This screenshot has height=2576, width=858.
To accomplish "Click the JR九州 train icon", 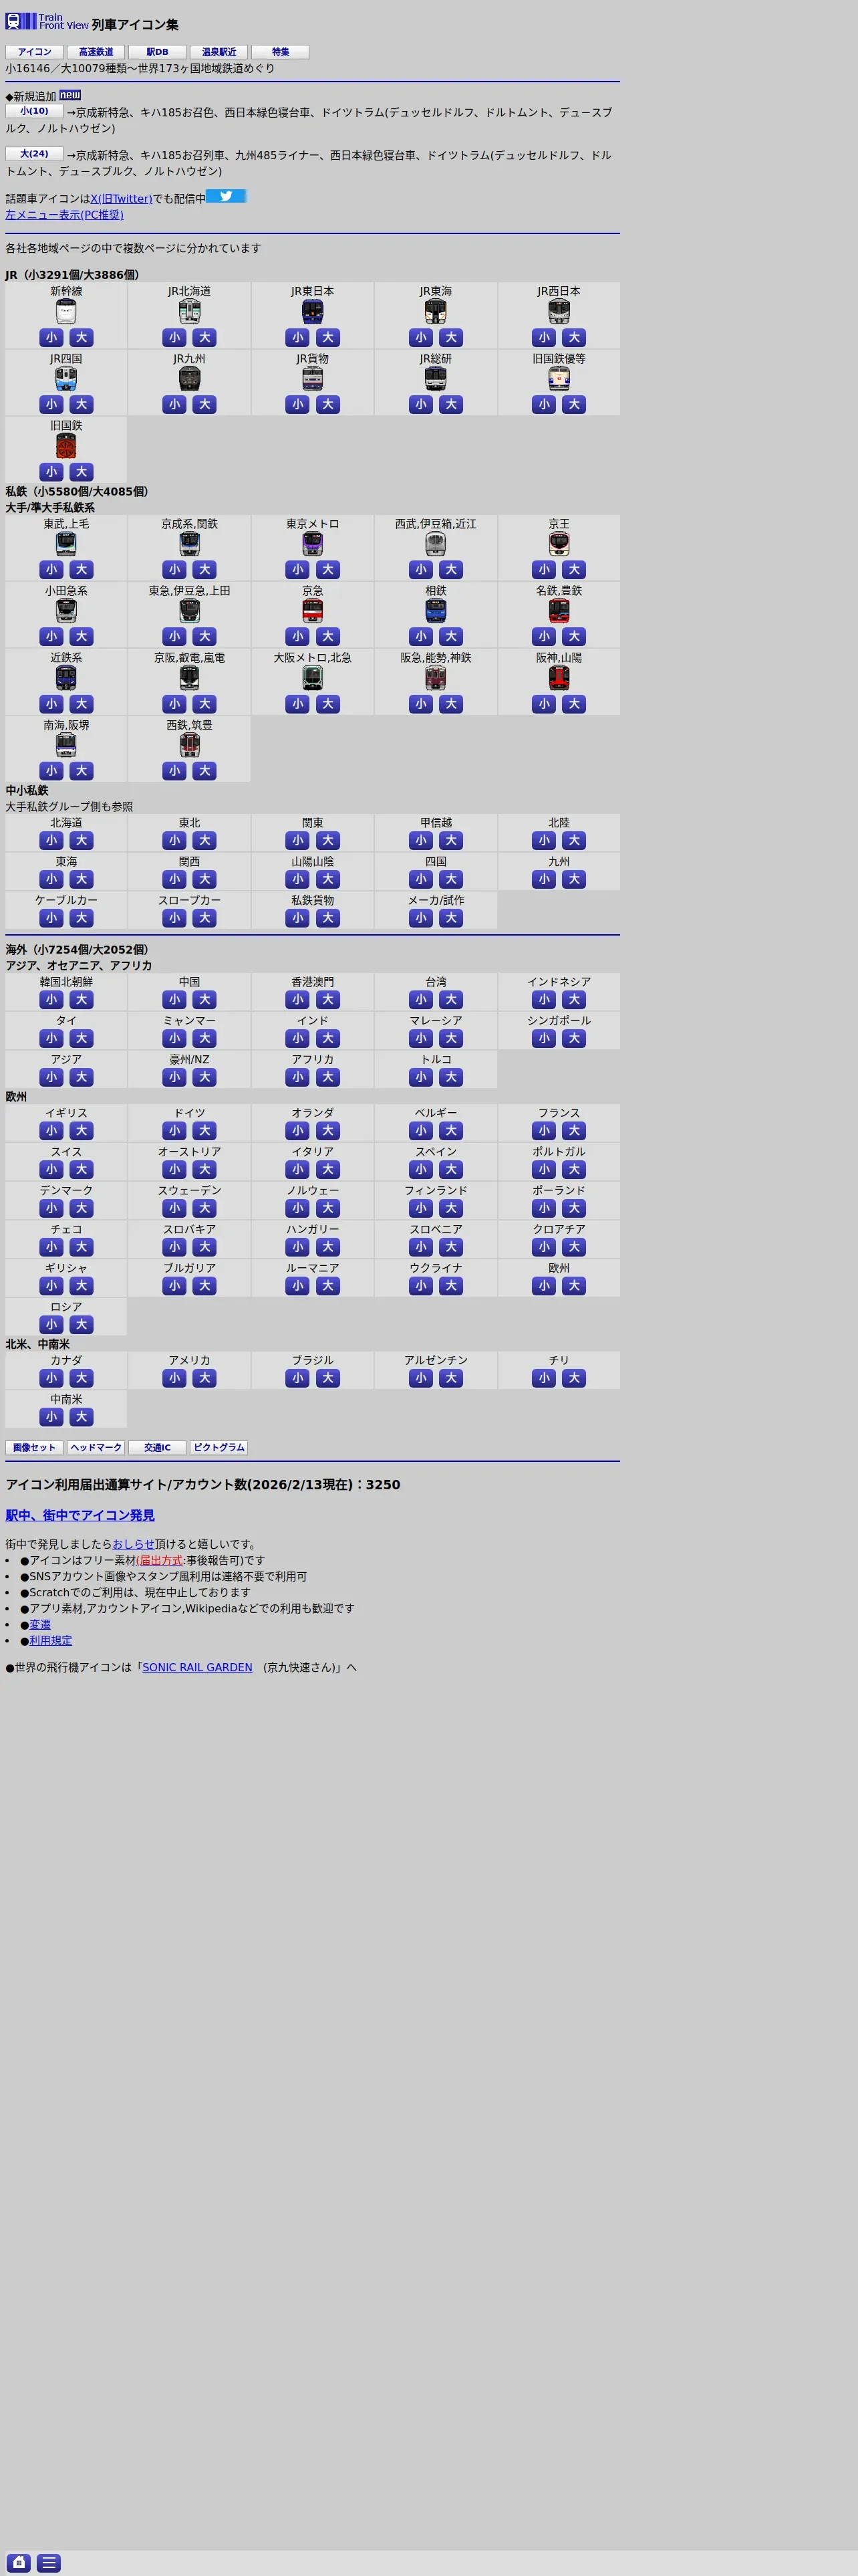I will click(x=190, y=379).
